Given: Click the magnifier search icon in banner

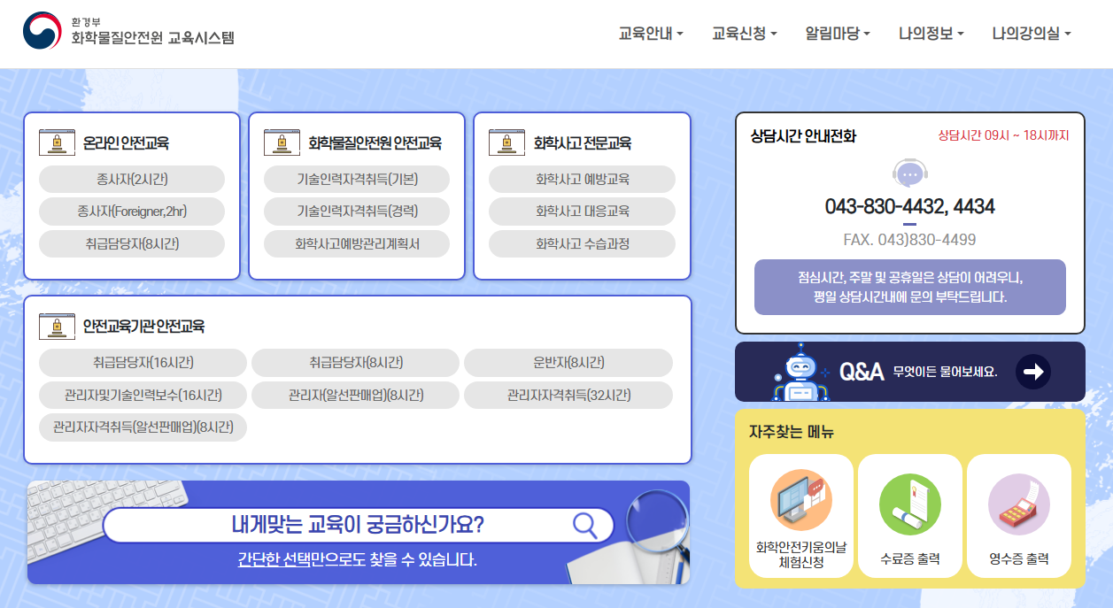Looking at the screenshot, I should [585, 525].
